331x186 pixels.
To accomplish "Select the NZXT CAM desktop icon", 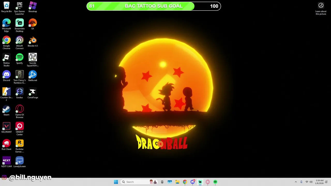I will pos(6,162).
